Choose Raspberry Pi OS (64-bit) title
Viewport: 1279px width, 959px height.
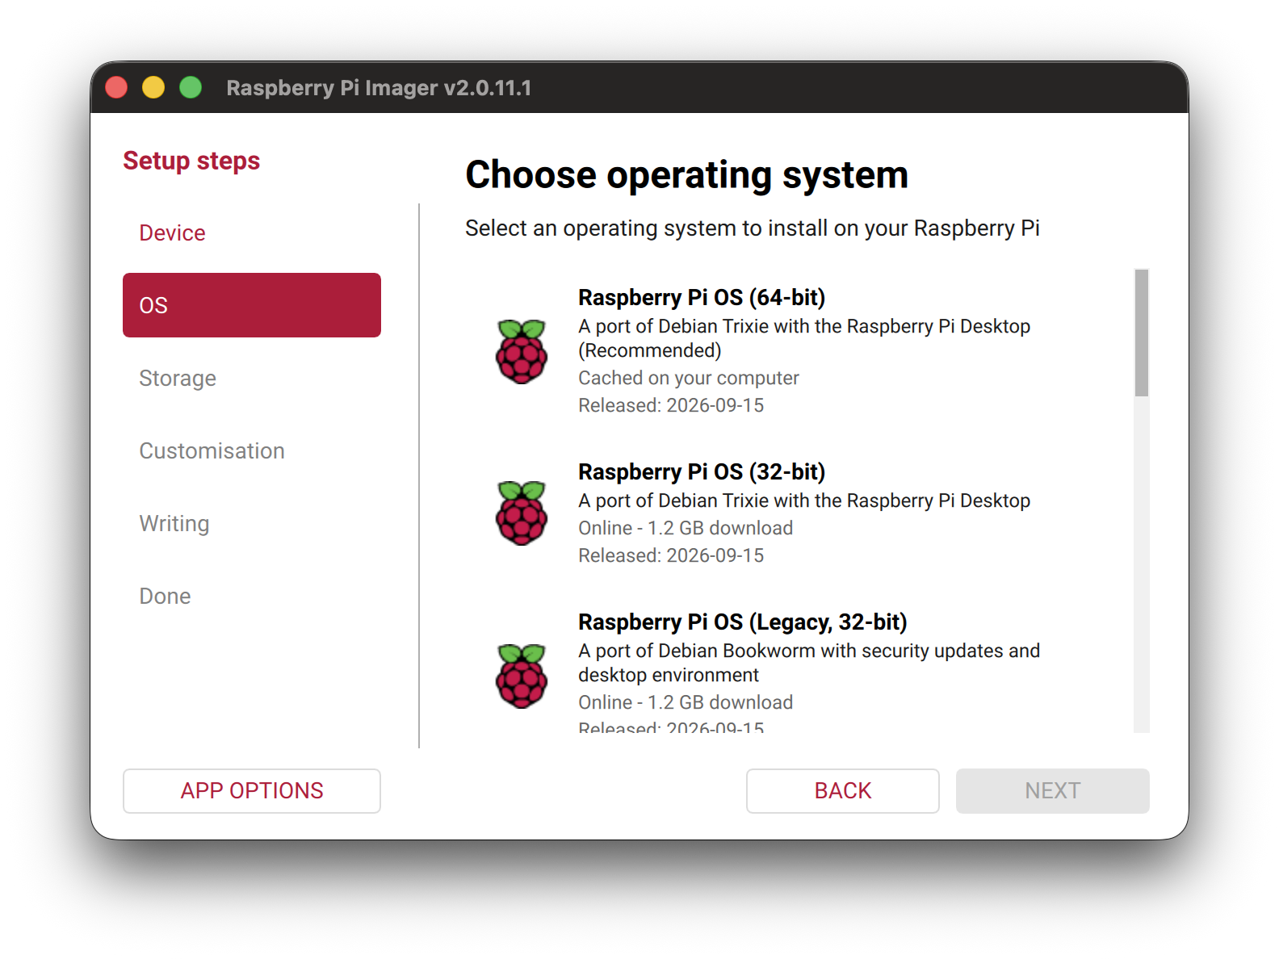(702, 298)
